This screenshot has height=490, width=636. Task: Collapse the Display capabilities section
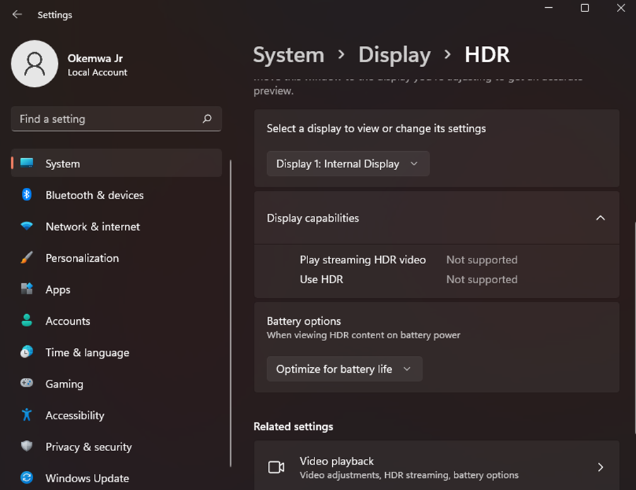pos(600,217)
